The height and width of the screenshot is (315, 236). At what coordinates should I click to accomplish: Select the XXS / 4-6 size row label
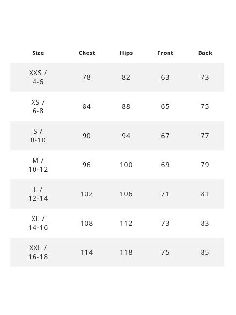click(x=38, y=77)
